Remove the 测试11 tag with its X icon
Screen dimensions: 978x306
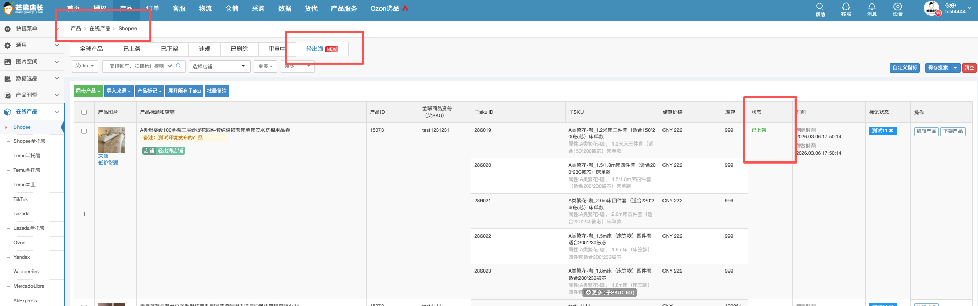pos(891,131)
